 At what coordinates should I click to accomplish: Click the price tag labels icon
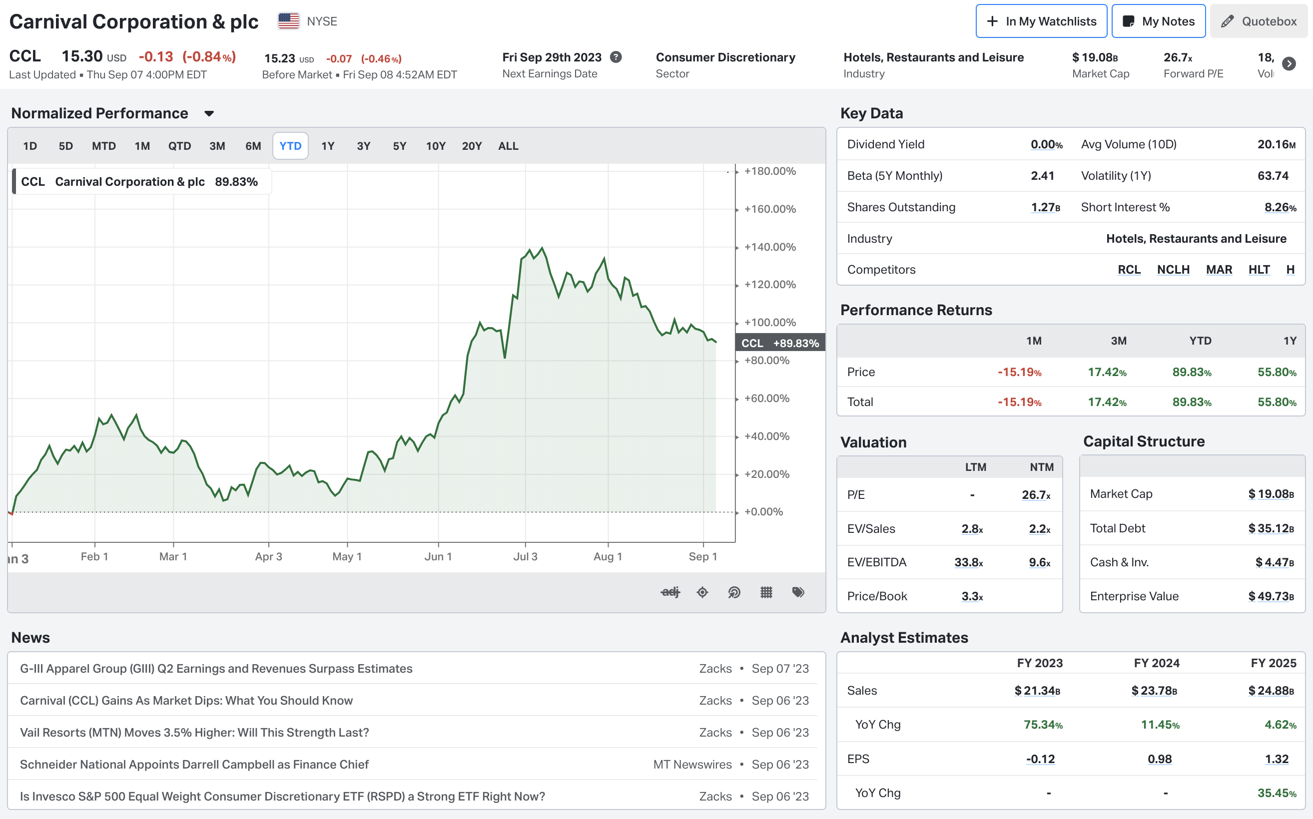798,592
